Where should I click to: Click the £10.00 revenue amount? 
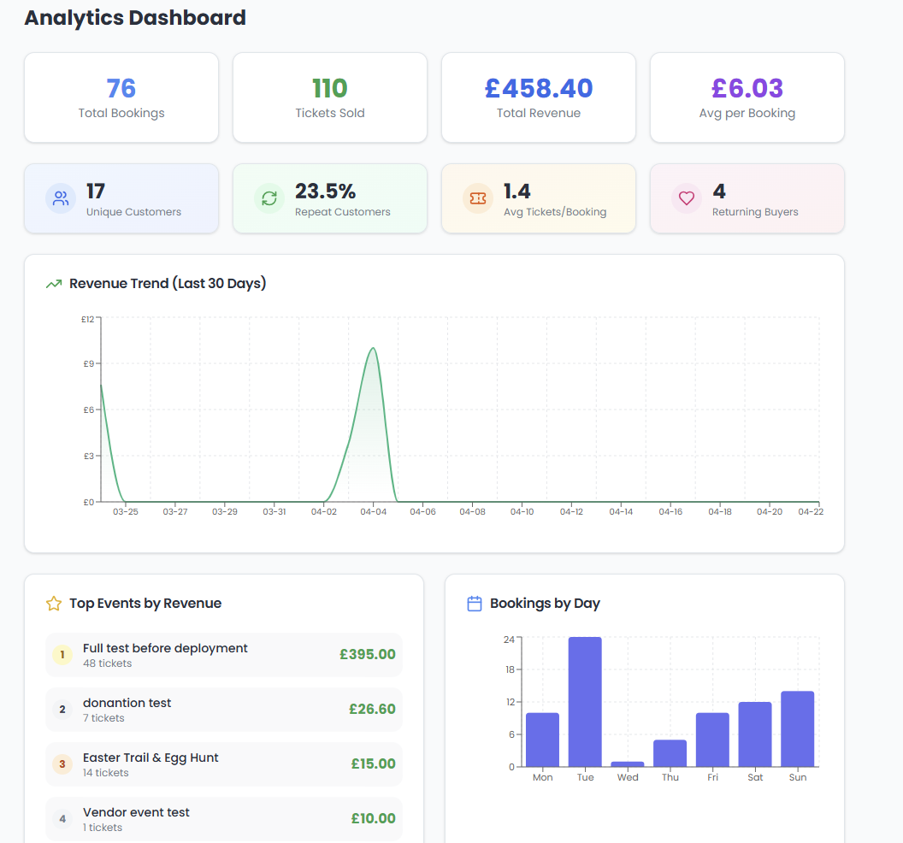373,819
